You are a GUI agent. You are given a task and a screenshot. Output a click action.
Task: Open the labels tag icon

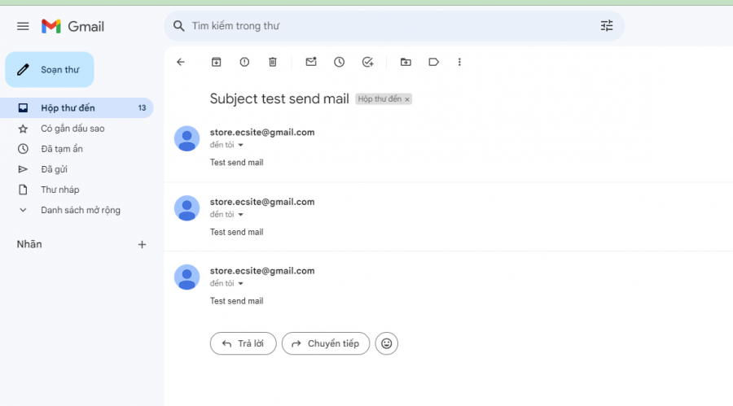click(x=434, y=62)
